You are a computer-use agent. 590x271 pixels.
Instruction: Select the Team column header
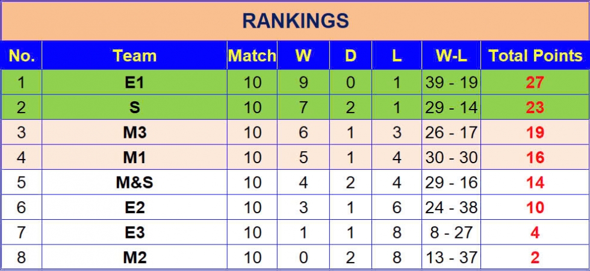(x=134, y=55)
